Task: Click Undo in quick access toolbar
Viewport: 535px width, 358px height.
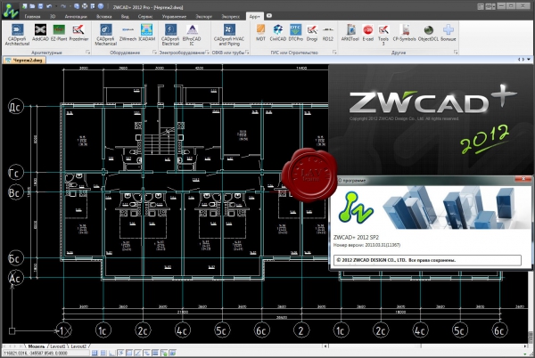Action: click(x=49, y=6)
